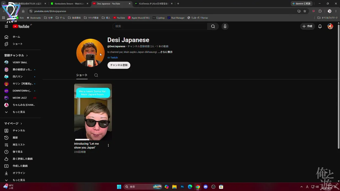Click the Gemini に相談 button
The height and width of the screenshot is (191, 340).
(301, 4)
